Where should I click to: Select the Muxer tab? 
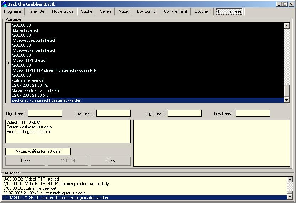124,11
